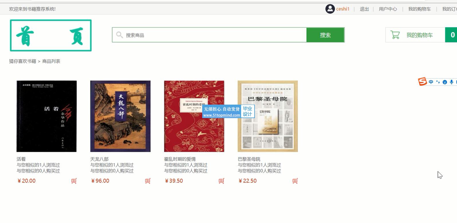Add 霍乱时期的爱情 to cart icon
This screenshot has width=457, height=223.
tap(221, 181)
